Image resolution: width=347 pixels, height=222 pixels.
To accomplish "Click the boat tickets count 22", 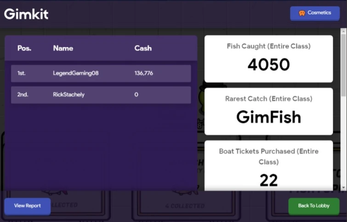I will coord(268,180).
